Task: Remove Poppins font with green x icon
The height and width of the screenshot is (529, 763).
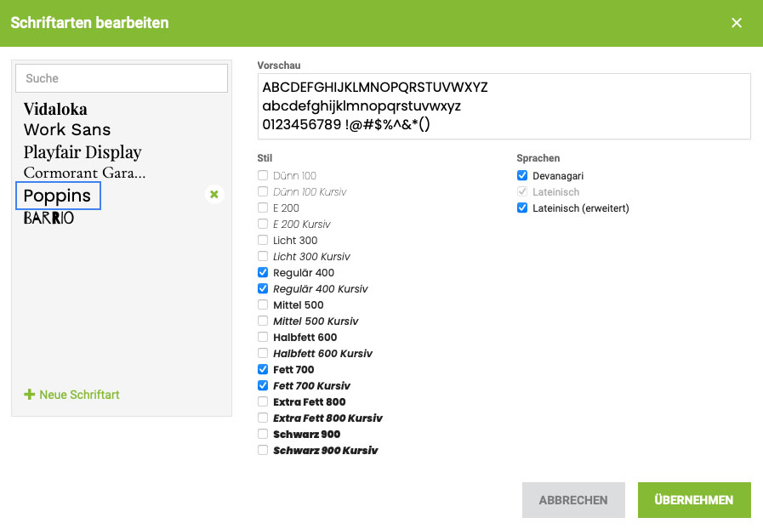Action: click(x=214, y=195)
